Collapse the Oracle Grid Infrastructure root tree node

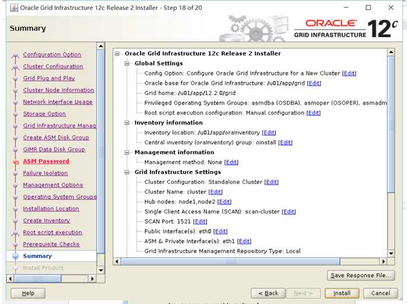tap(117, 54)
